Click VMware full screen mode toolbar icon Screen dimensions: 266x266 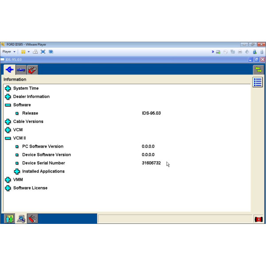[x=43, y=52]
